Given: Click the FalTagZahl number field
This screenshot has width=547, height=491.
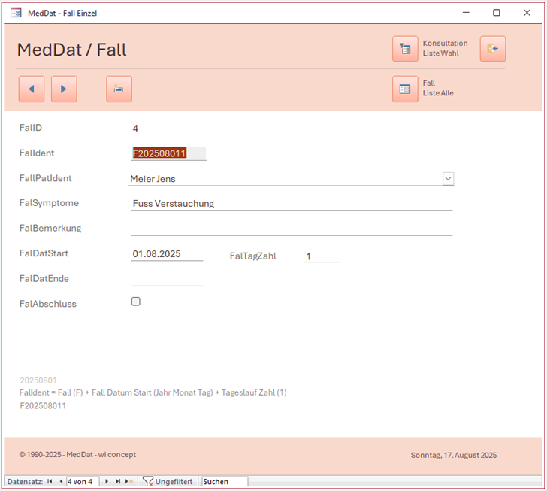Looking at the screenshot, I should [322, 256].
